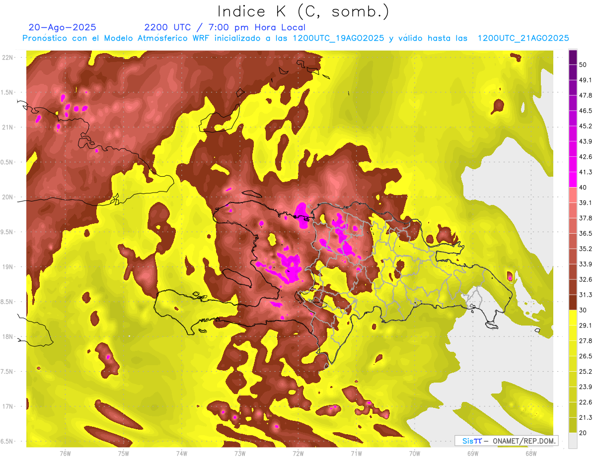Click the WRF model forecast description line

tap(296, 38)
